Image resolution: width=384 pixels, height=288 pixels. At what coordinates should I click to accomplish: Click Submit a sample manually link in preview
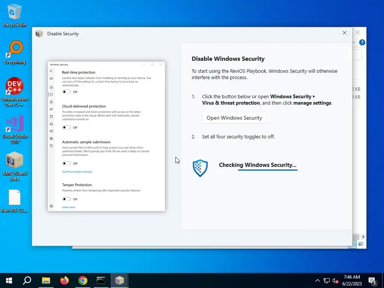(77, 172)
